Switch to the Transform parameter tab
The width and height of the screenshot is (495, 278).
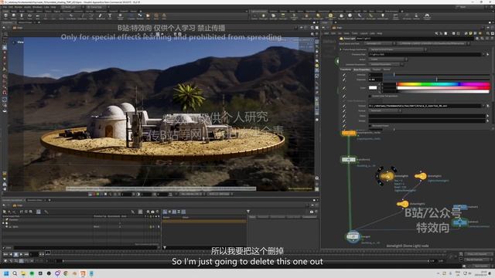[x=346, y=69]
